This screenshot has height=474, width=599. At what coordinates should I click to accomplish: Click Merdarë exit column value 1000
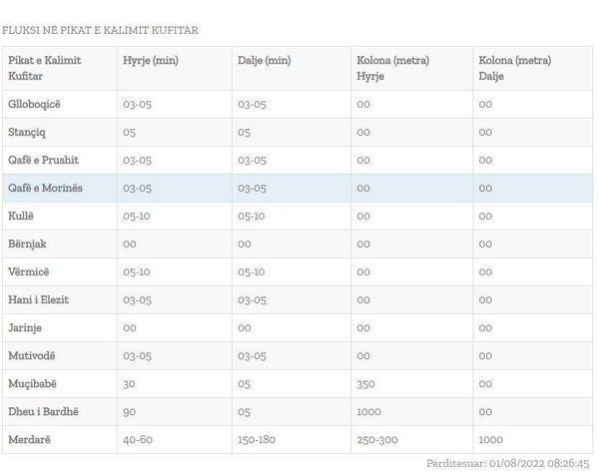pos(490,440)
